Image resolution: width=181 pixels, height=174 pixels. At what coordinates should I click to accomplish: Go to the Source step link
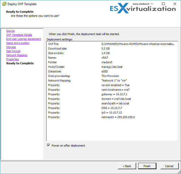tap(10, 31)
